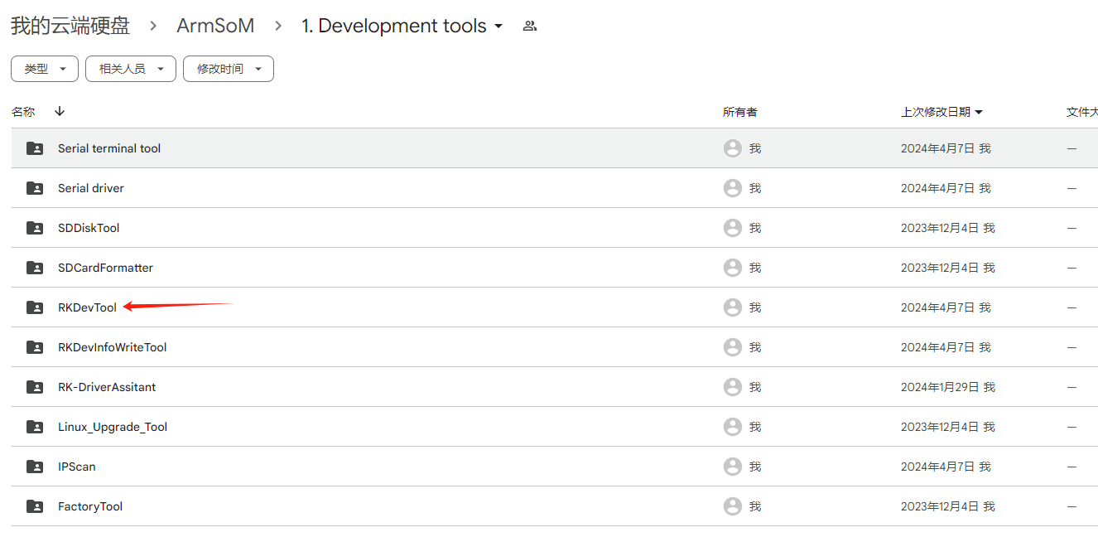Click the owner avatar icon in the SDDiskTool row
The height and width of the screenshot is (537, 1098).
point(733,228)
